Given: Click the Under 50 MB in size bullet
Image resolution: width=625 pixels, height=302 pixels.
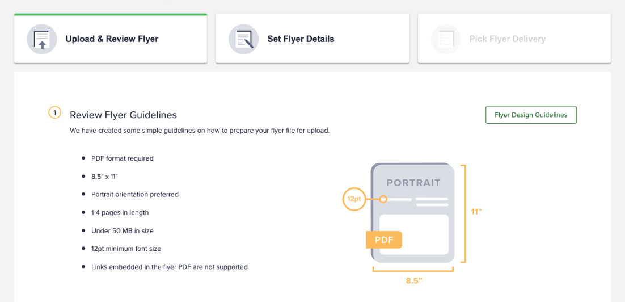Looking at the screenshot, I should pyautogui.click(x=123, y=230).
